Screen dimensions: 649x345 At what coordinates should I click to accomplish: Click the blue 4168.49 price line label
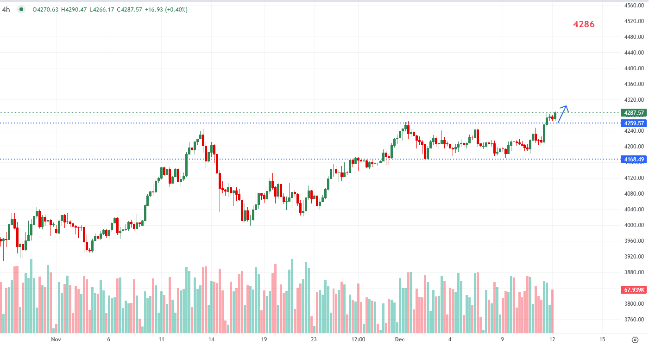tap(634, 160)
